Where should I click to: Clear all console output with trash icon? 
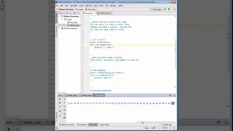64,118
